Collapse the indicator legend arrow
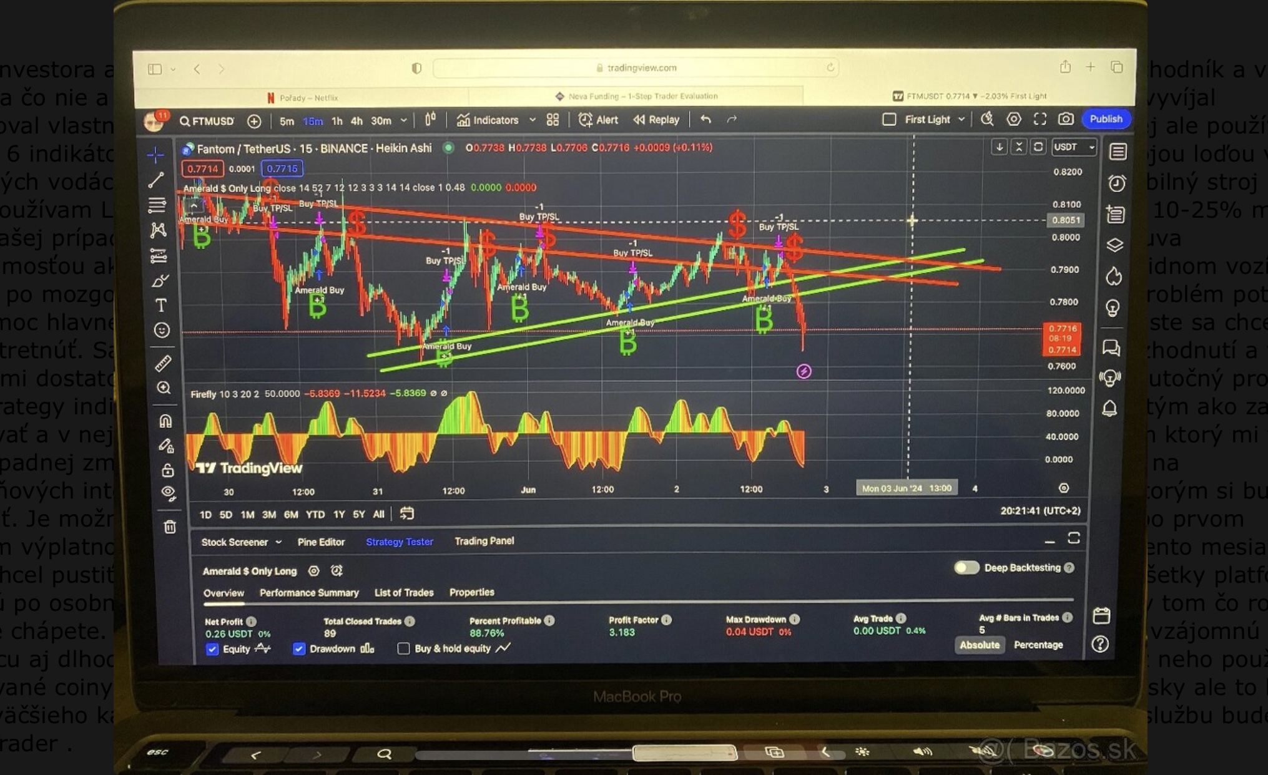 coord(194,206)
